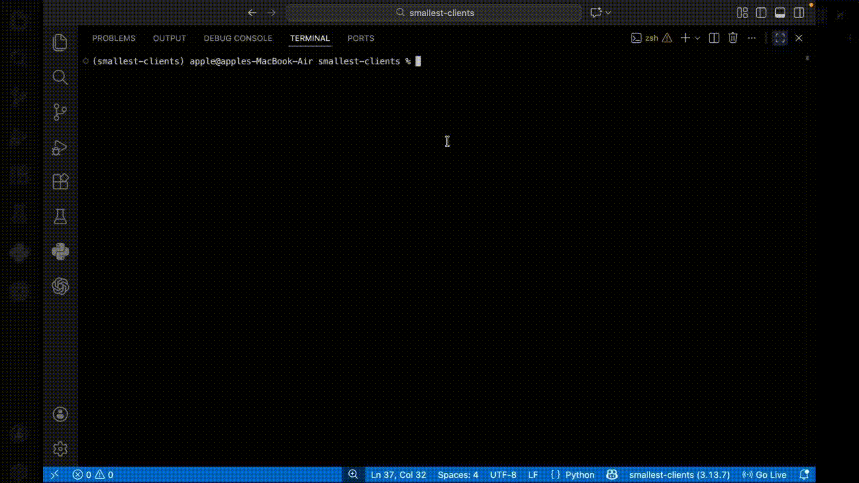Switch to the PORTS tab
This screenshot has height=483, width=859.
[361, 38]
